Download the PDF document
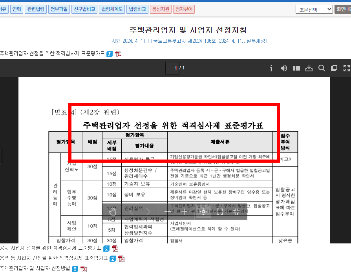351x274 pixels. [x=309, y=68]
